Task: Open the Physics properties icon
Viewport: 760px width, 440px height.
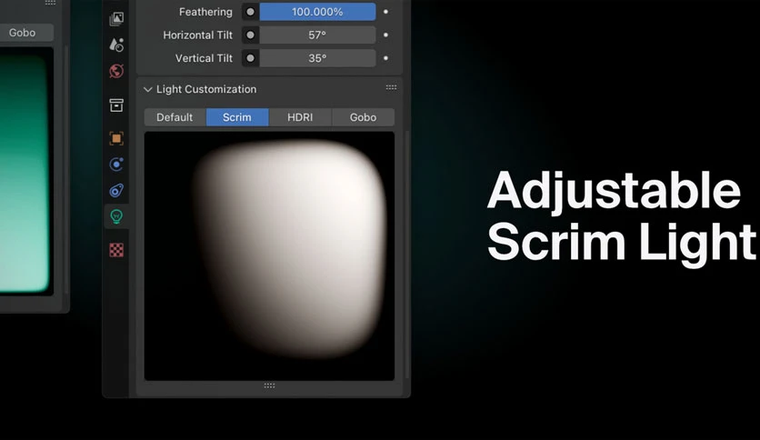Action: [x=116, y=165]
